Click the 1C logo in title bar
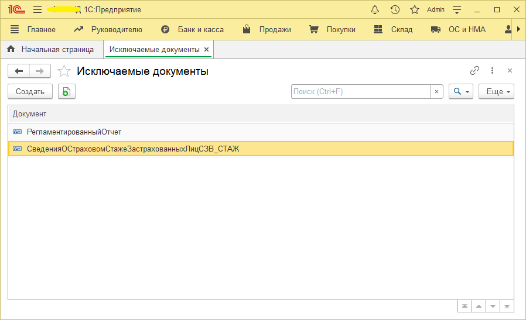This screenshot has height=320, width=526. tap(16, 10)
